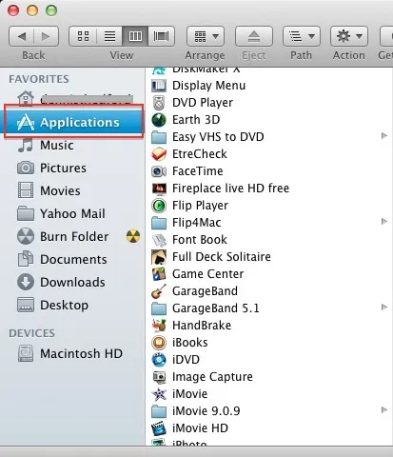Open Music in the sidebar
393x457 pixels.
(x=56, y=146)
